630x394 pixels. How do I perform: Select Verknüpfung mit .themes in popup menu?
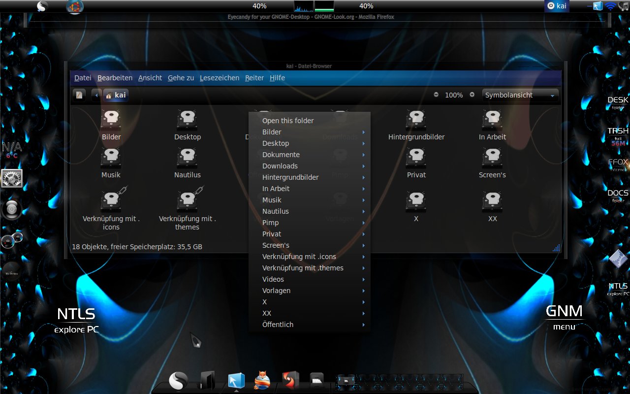tap(310, 268)
